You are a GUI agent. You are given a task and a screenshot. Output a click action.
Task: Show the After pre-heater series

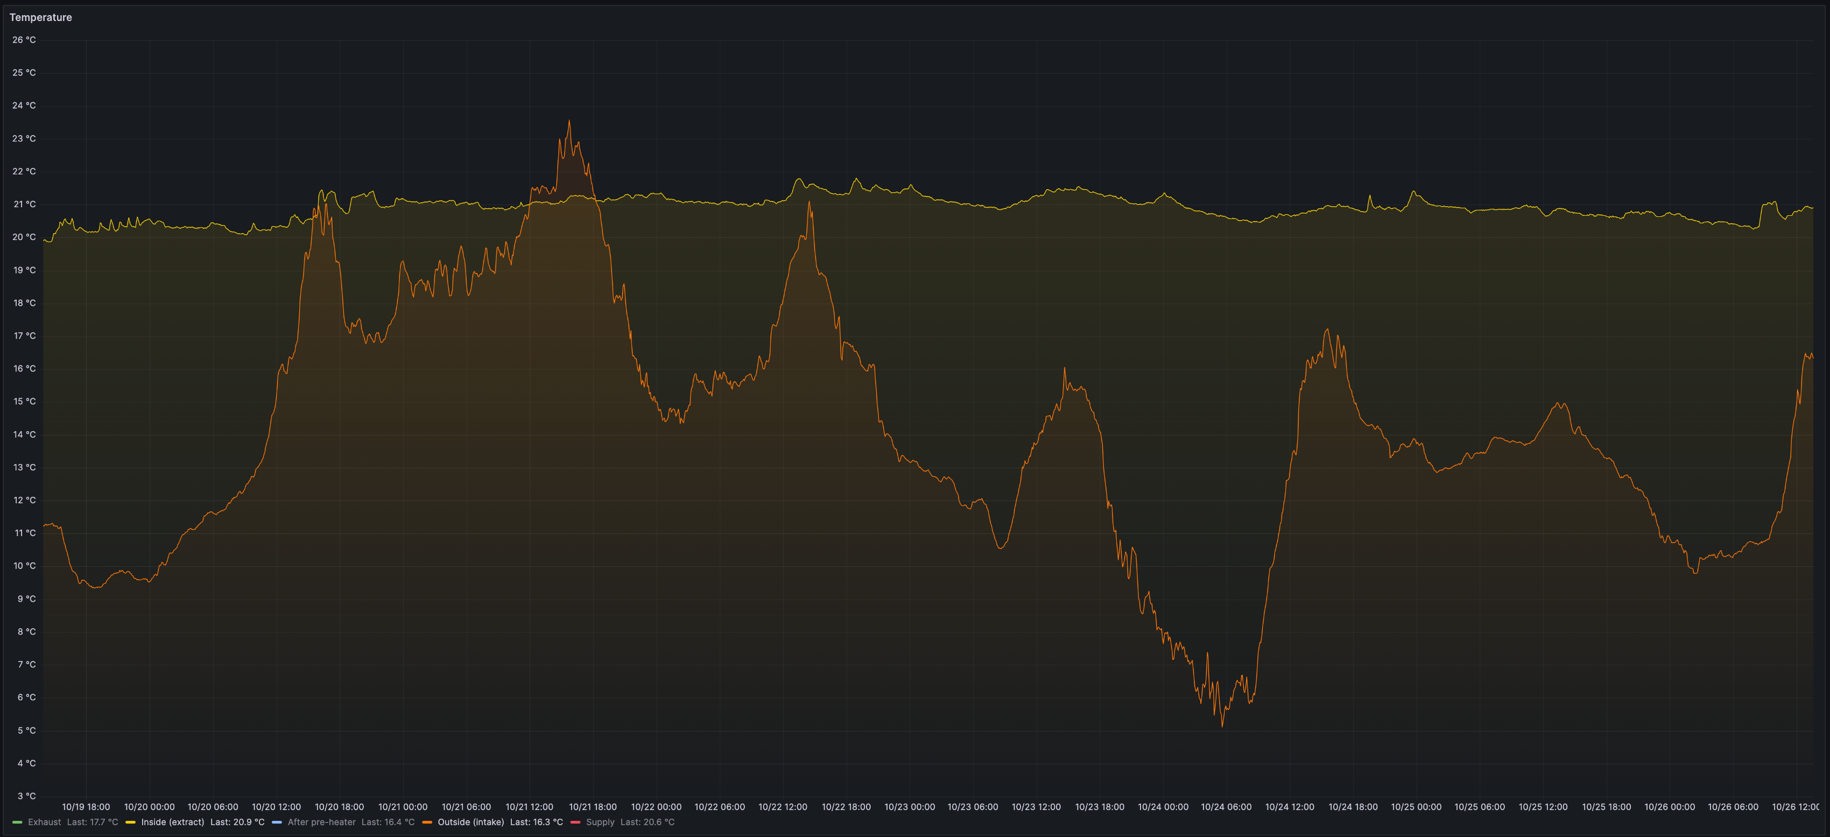(321, 822)
